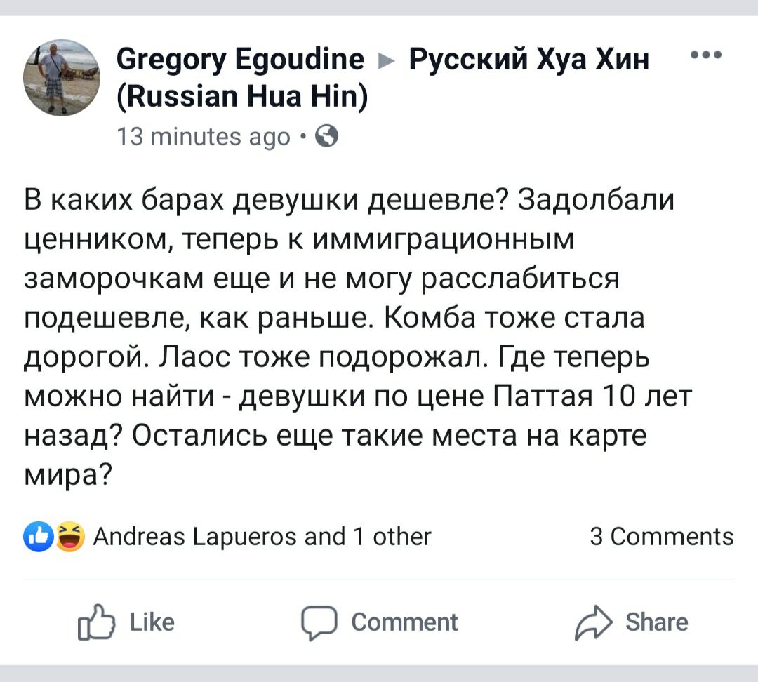Open the "3 Comments" link

661,537
